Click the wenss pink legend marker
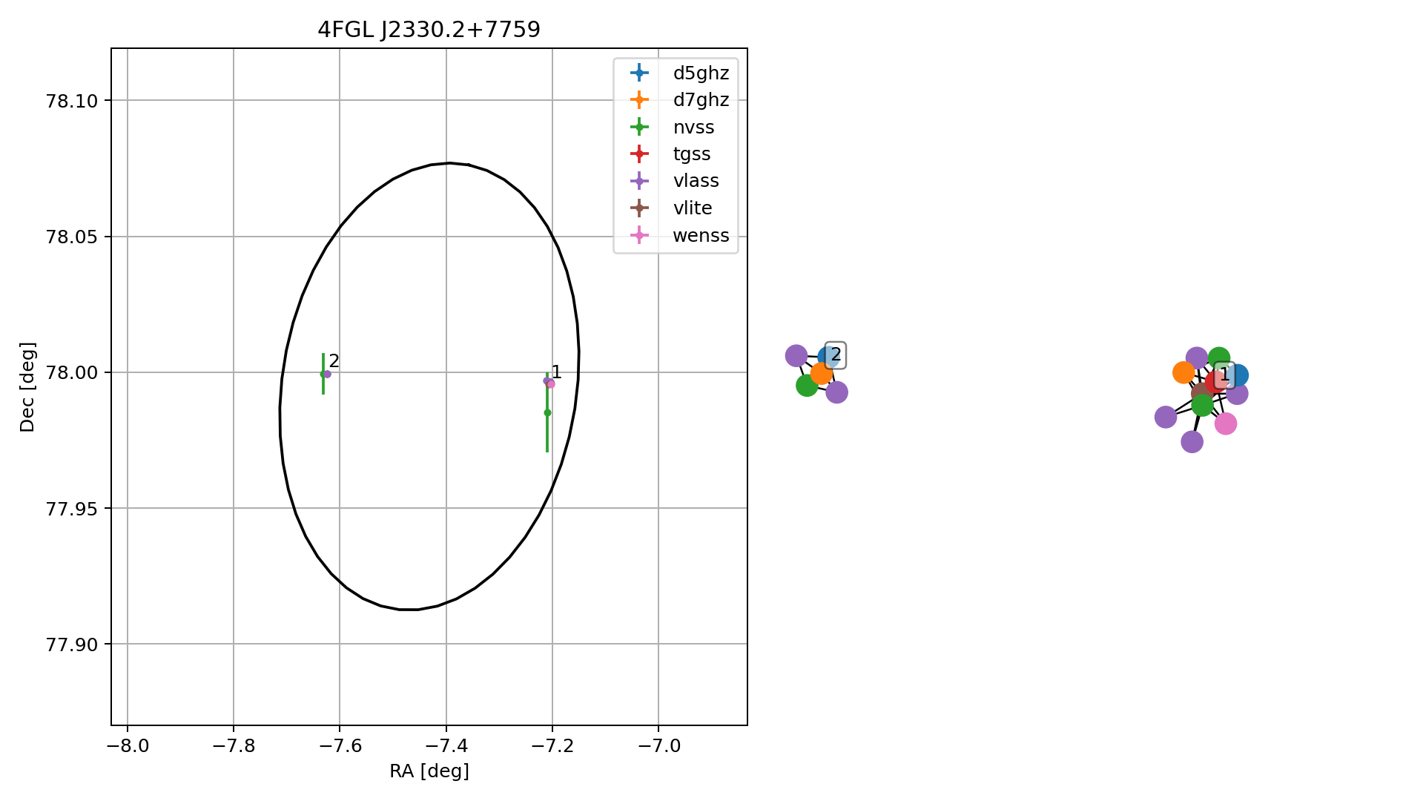The width and height of the screenshot is (1423, 801). click(x=638, y=236)
